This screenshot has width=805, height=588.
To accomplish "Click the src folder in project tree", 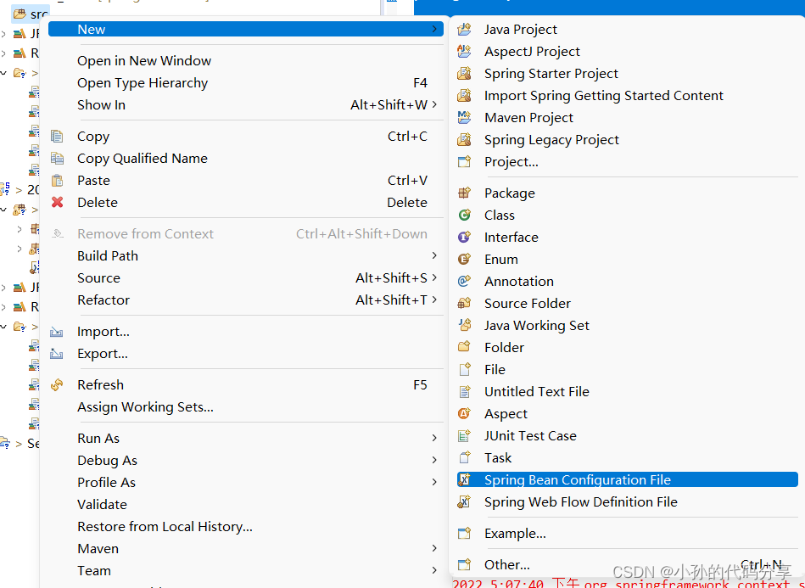I will coord(31,14).
